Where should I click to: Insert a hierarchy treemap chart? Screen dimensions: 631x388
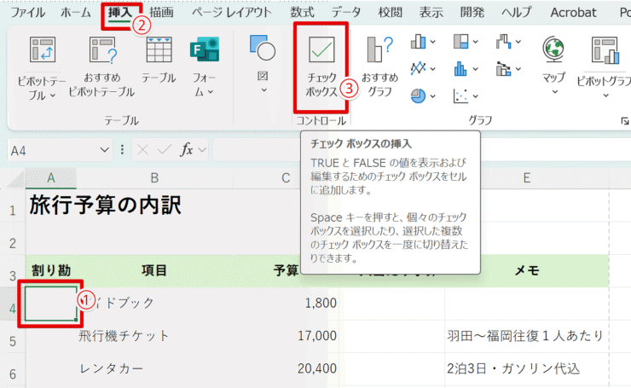click(x=460, y=41)
